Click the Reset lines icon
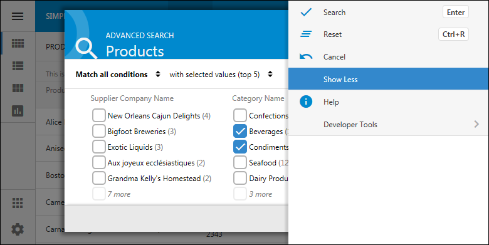The width and height of the screenshot is (489, 245). tap(306, 34)
